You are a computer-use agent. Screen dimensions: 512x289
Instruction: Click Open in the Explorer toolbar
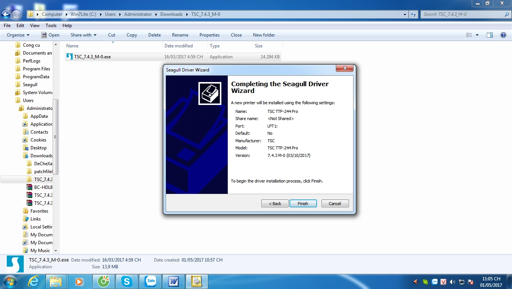pos(50,35)
